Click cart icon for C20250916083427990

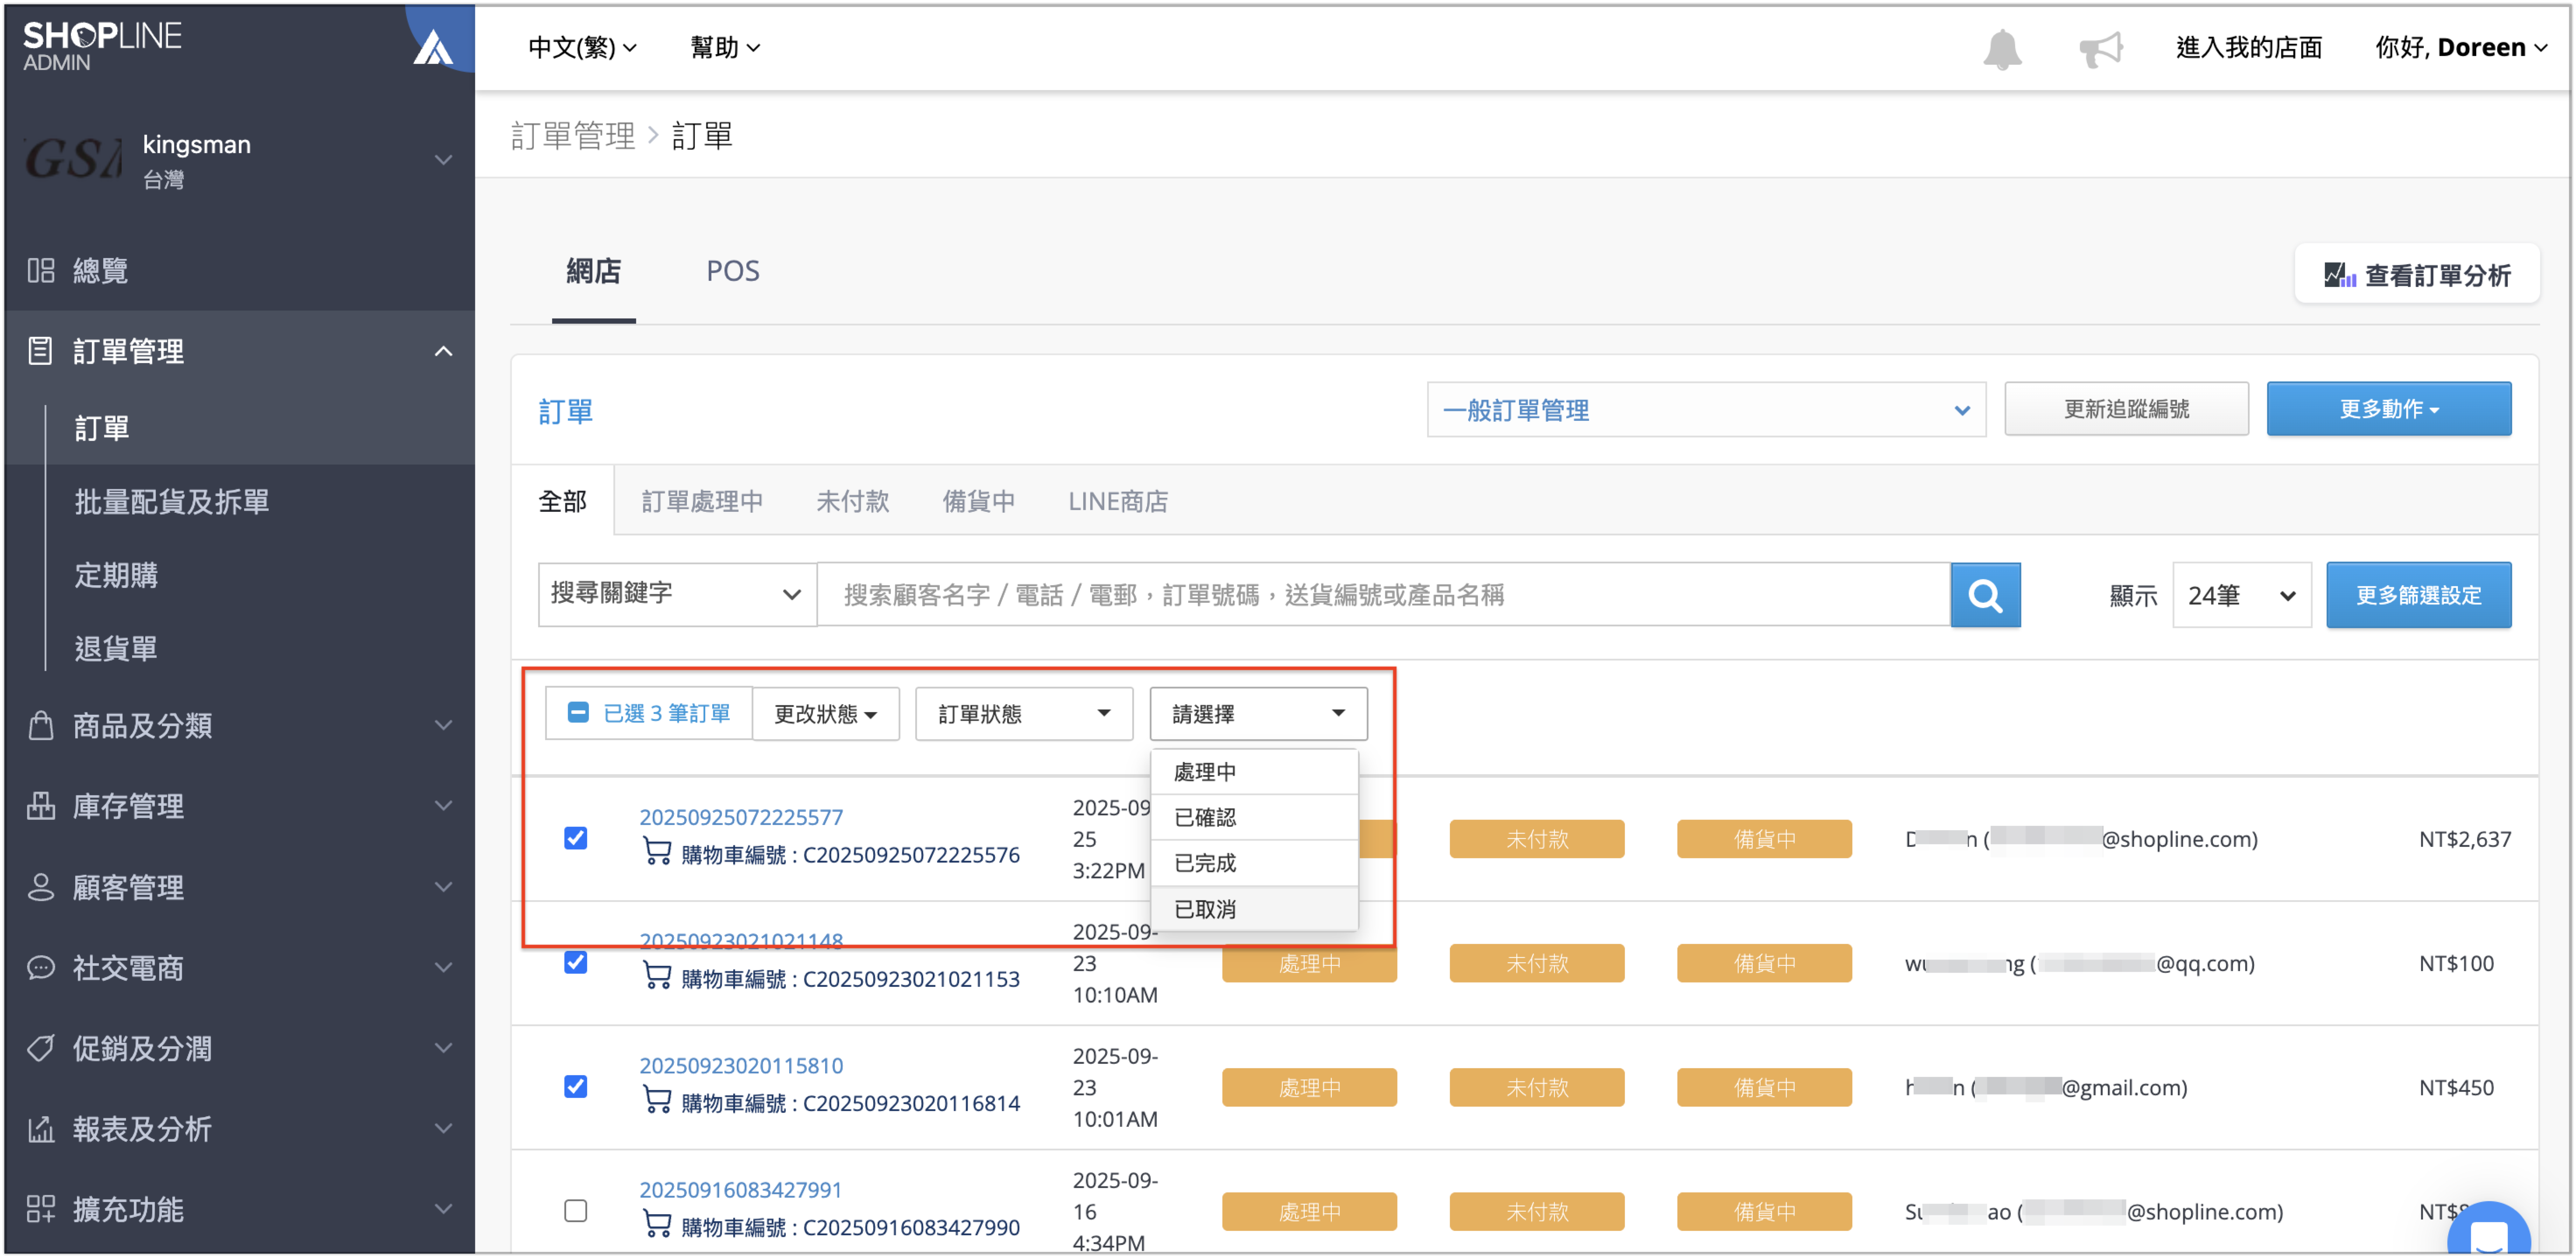tap(657, 1224)
